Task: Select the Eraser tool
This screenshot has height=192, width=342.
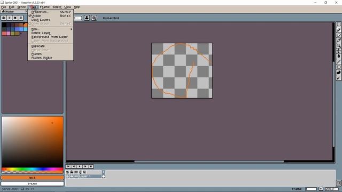Action: point(338,35)
